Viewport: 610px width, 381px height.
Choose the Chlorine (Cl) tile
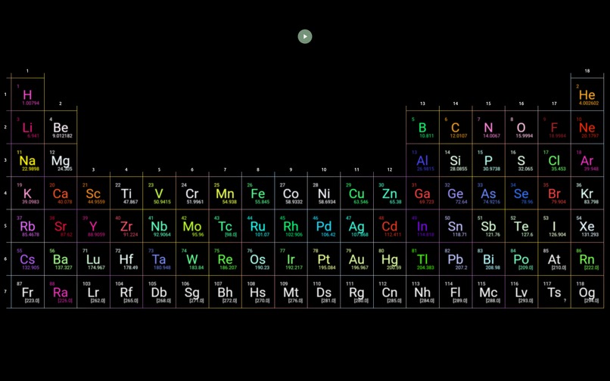coord(554,160)
